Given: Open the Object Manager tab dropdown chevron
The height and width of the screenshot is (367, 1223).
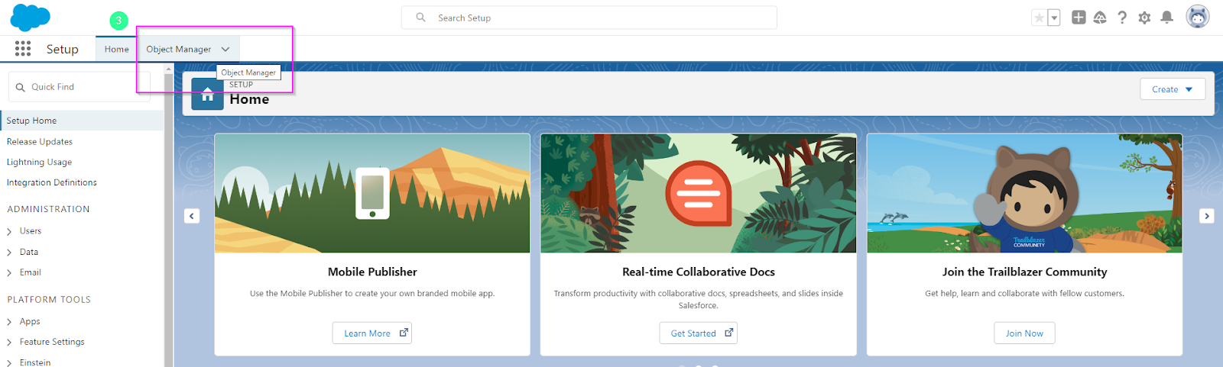Looking at the screenshot, I should click(225, 49).
